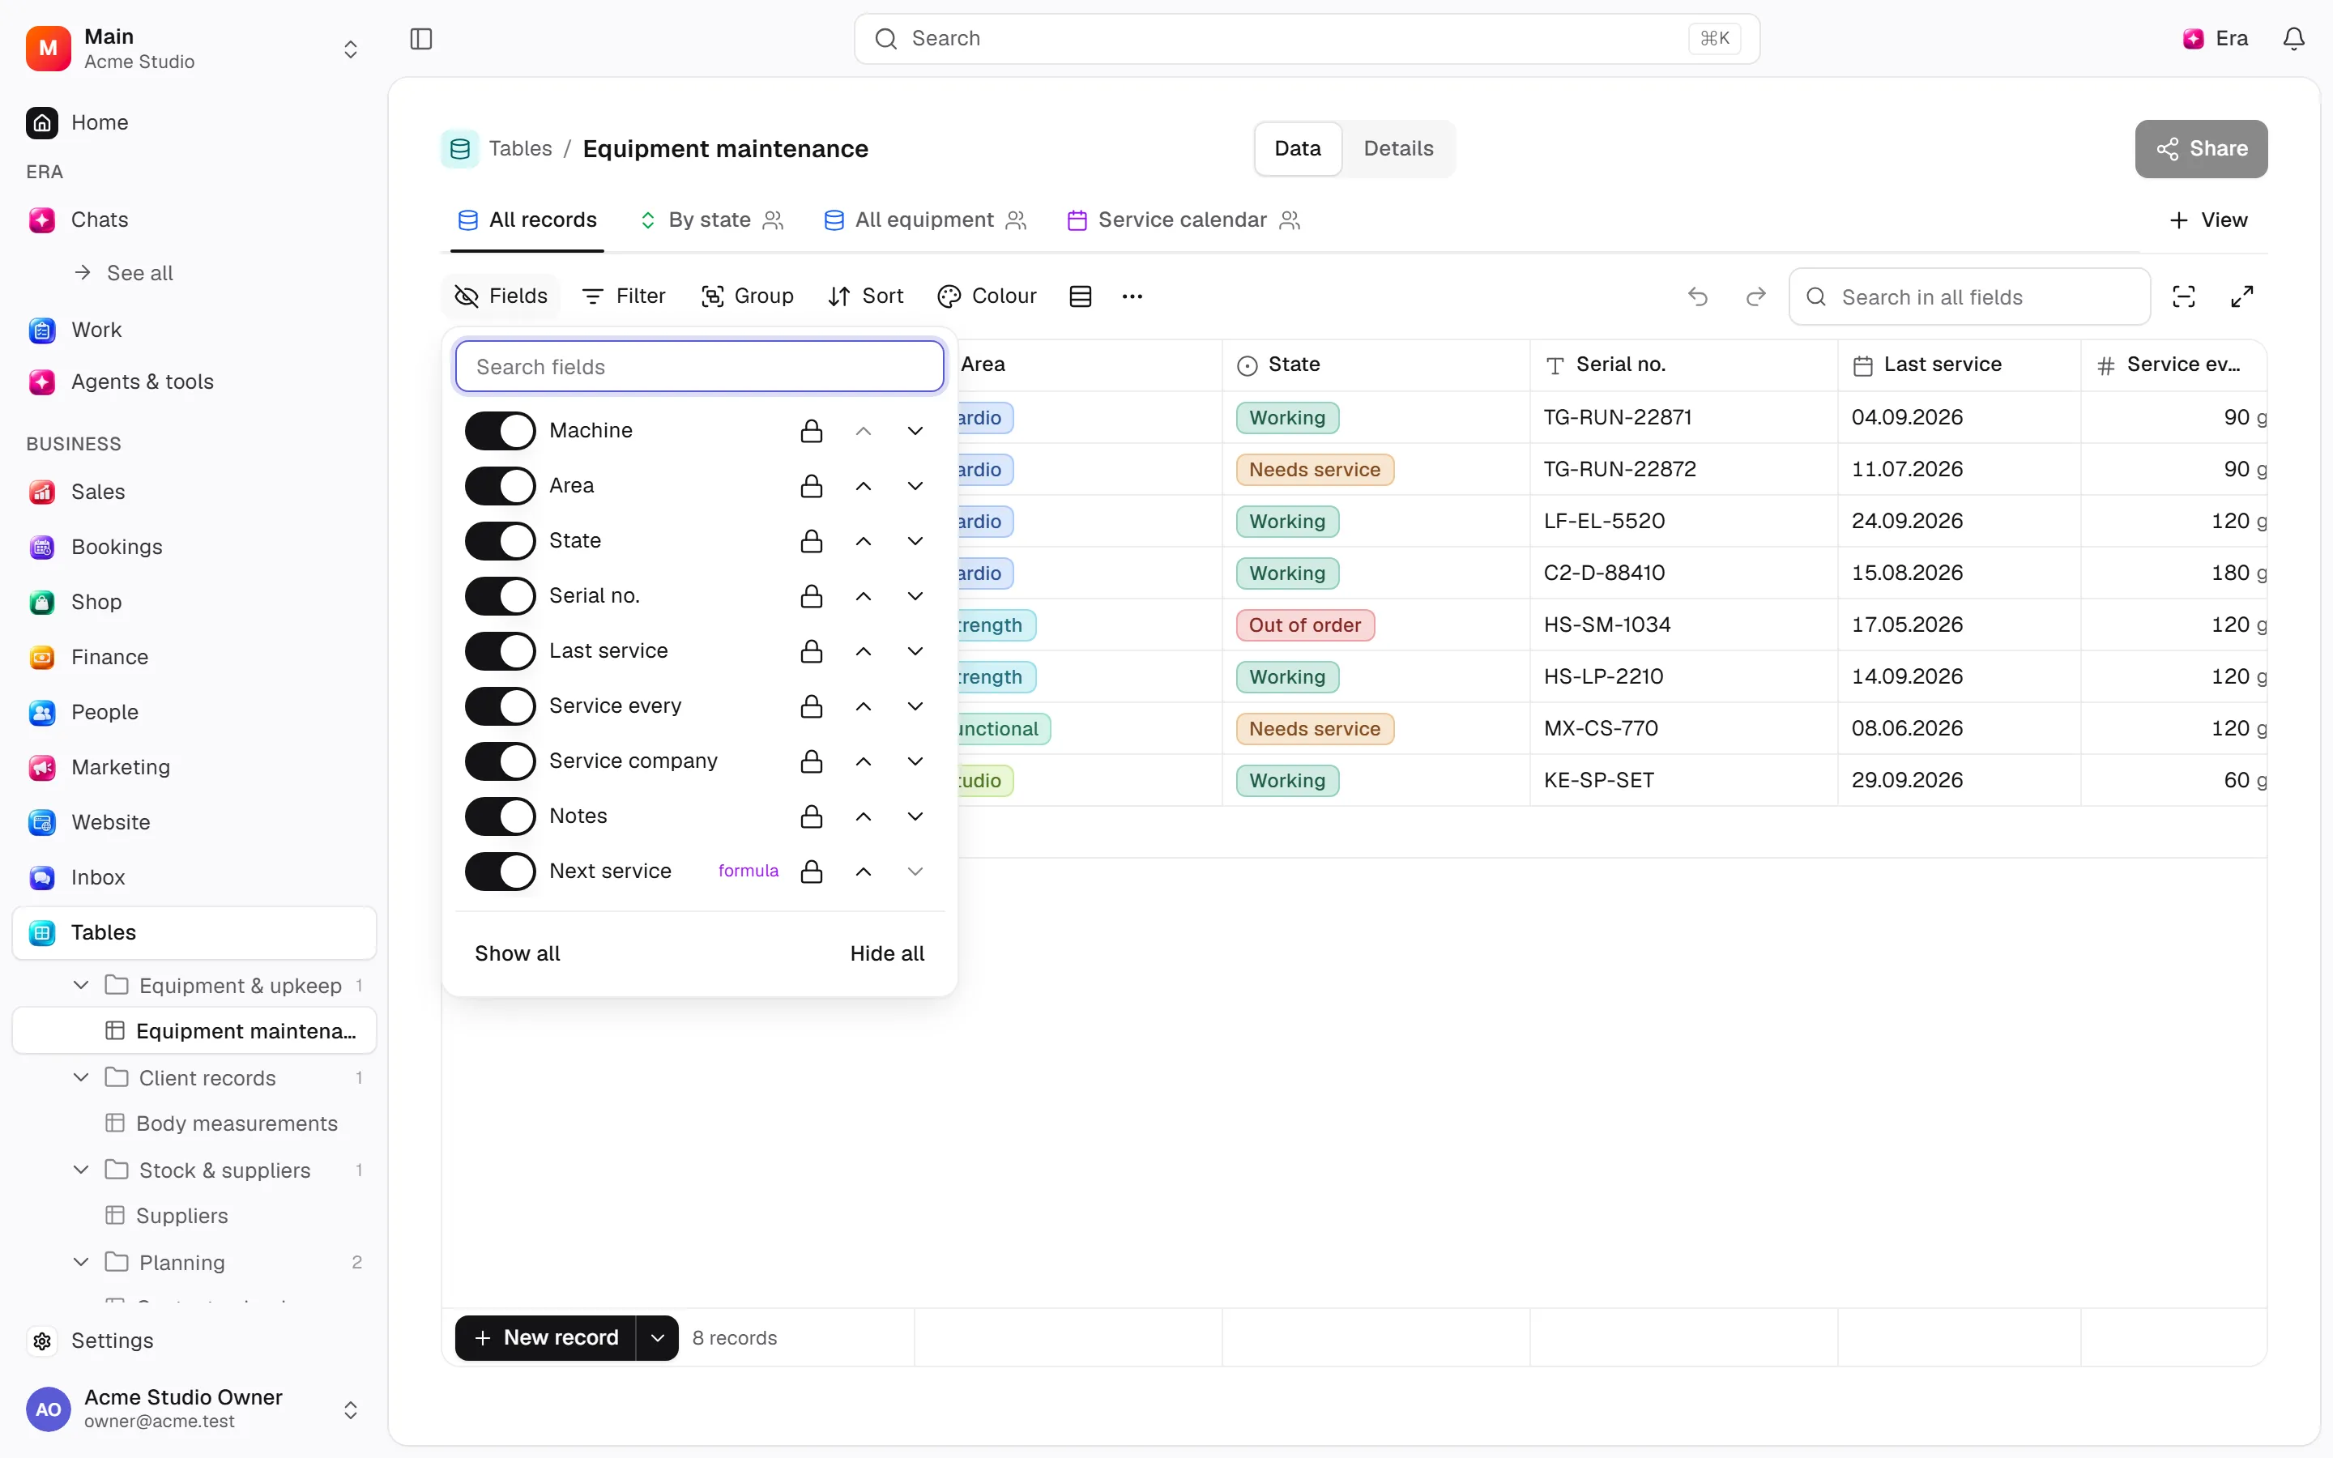Click lock icon for State field
2333x1458 pixels.
[x=812, y=541]
